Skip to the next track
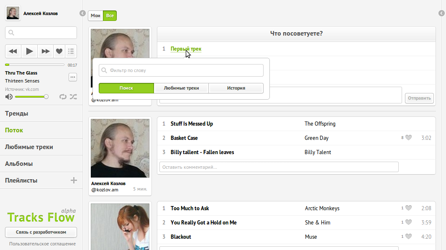Viewport: 446px width, 250px height. coord(45,51)
